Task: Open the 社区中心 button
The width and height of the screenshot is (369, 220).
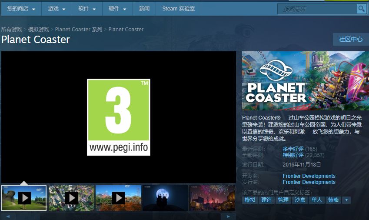Action: pos(351,39)
